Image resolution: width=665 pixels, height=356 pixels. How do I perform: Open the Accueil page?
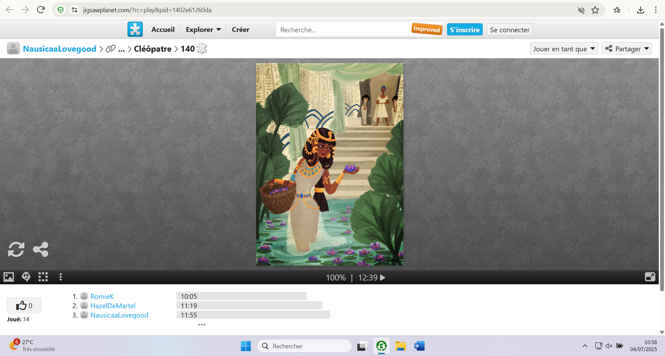163,30
